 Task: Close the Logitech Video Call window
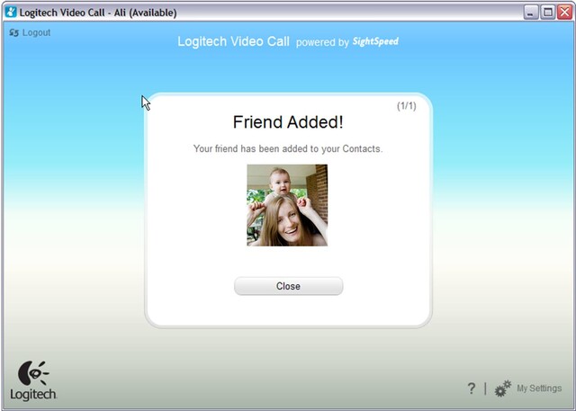pyautogui.click(x=564, y=13)
